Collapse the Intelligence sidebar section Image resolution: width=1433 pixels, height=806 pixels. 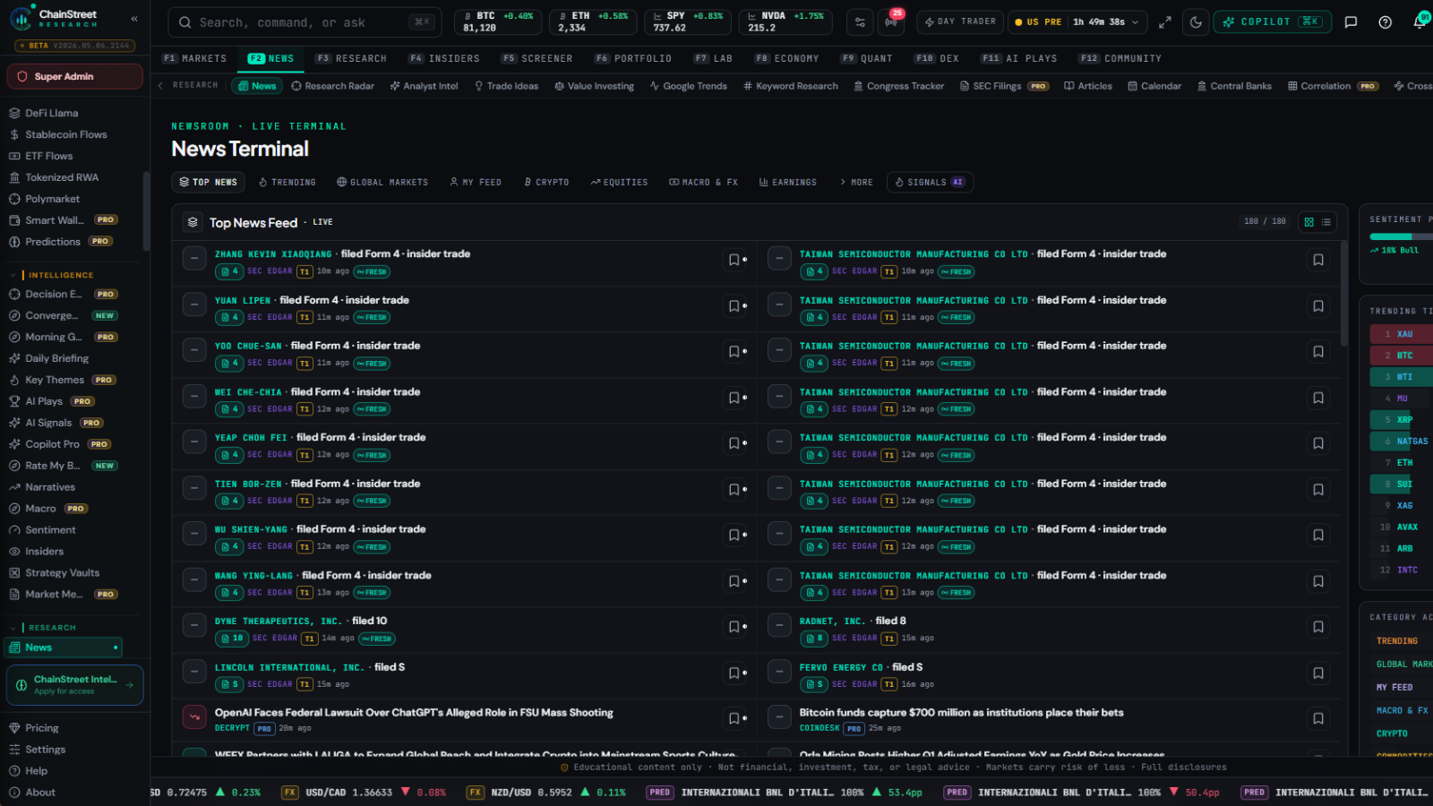point(12,276)
